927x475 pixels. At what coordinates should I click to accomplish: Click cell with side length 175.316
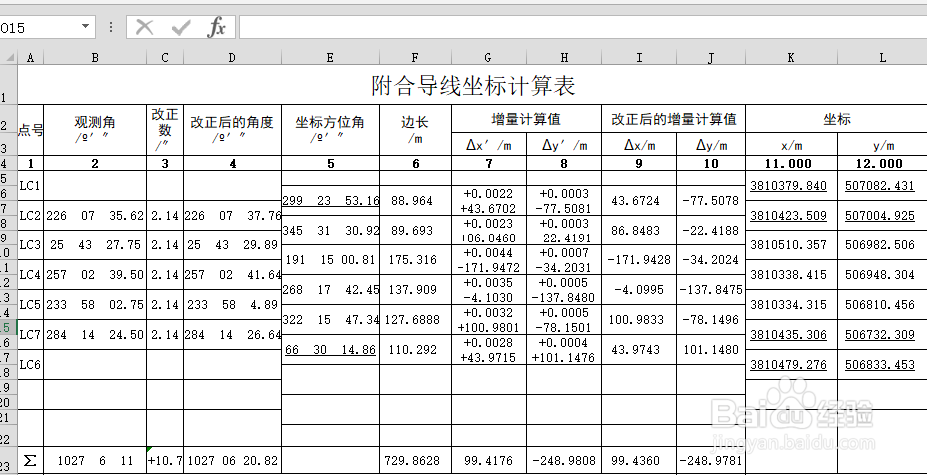pyautogui.click(x=415, y=259)
